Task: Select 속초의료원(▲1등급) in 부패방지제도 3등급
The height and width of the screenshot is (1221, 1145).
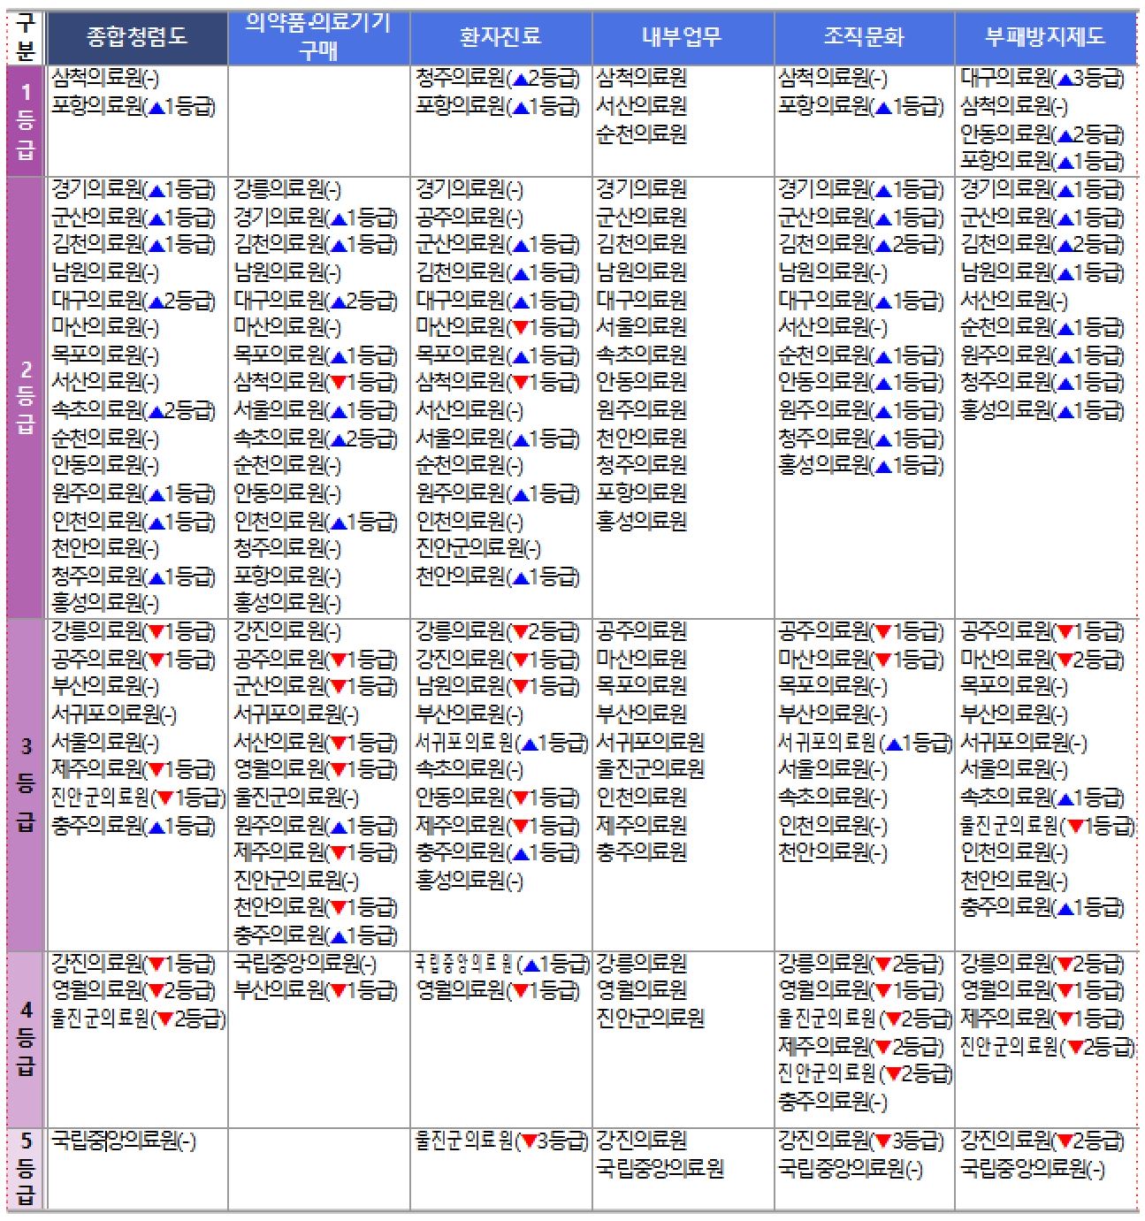Action: [x=1042, y=797]
